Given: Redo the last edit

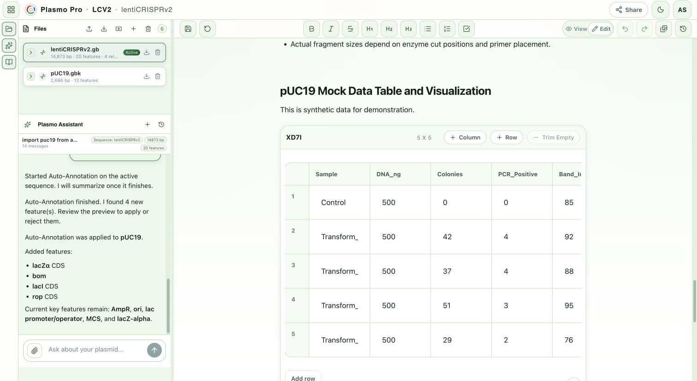Looking at the screenshot, I should coord(644,29).
